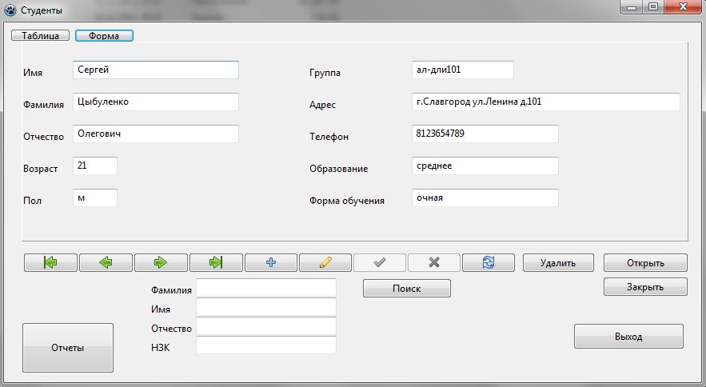Click the Пол field showing м
Viewport: 706px width, 387px height.
pyautogui.click(x=95, y=197)
